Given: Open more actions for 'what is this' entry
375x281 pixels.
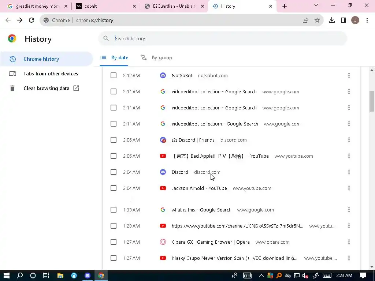Looking at the screenshot, I should pyautogui.click(x=349, y=210).
